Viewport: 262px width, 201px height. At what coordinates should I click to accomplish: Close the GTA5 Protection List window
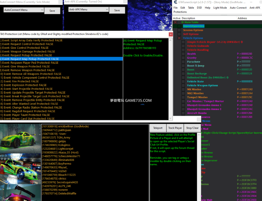171,34
